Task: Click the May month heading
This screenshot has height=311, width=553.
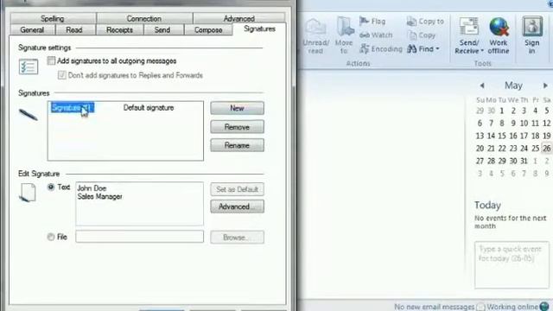Action: [x=513, y=86]
